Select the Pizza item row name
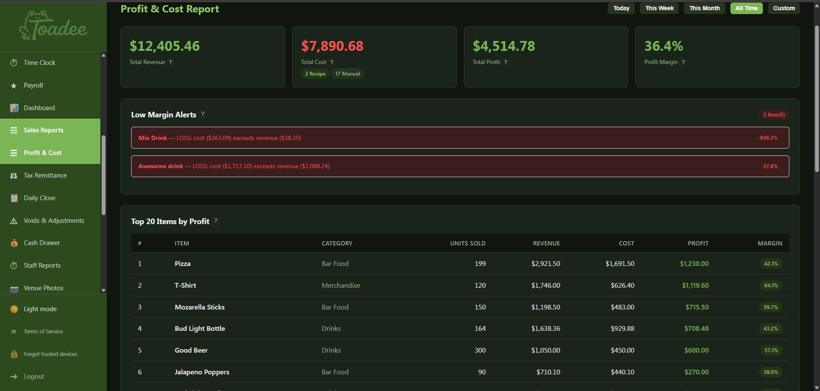 click(182, 264)
